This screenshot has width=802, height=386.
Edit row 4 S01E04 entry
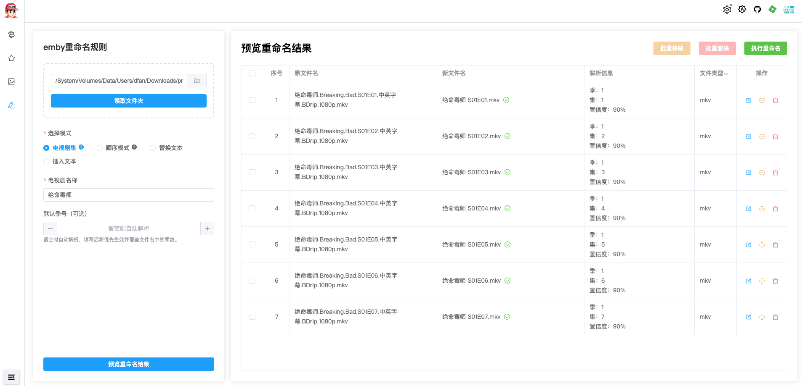(749, 209)
